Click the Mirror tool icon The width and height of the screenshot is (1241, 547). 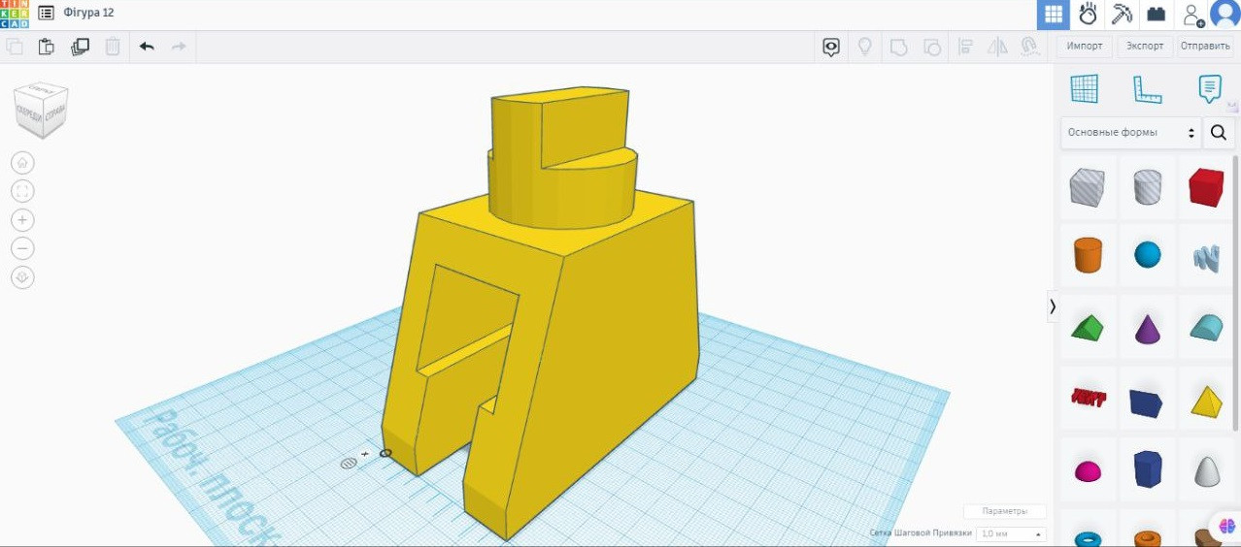click(x=997, y=47)
